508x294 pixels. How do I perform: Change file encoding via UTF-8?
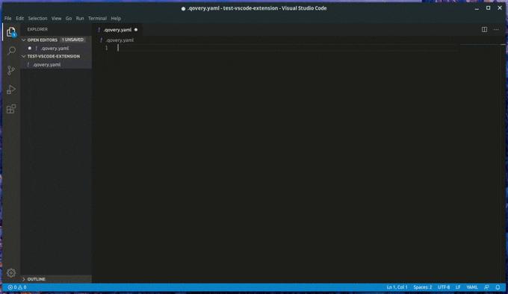point(444,287)
